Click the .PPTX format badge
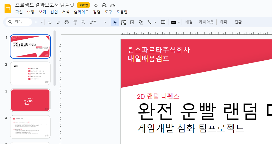The height and width of the screenshot is (144, 272). coord(84,5)
